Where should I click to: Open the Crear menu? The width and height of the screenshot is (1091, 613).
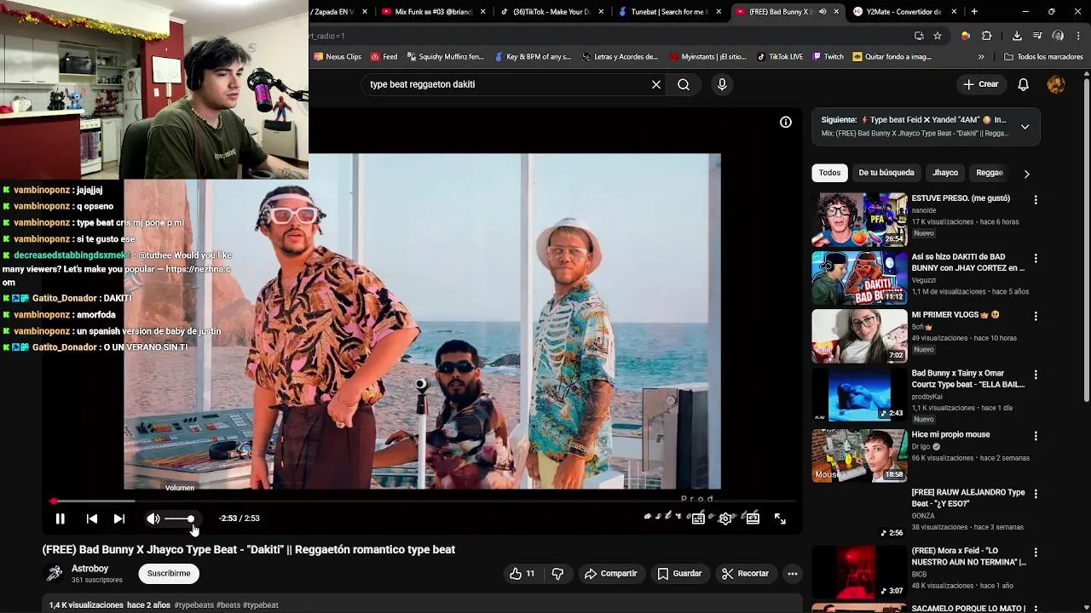(x=981, y=84)
